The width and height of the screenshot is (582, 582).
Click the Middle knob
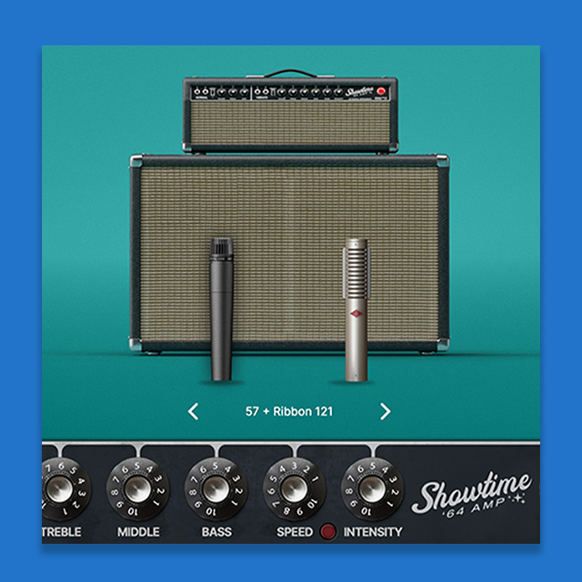[x=137, y=487]
